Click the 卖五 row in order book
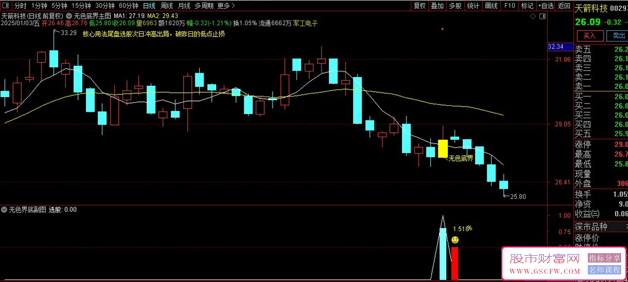This screenshot has height=282, width=628. click(601, 50)
